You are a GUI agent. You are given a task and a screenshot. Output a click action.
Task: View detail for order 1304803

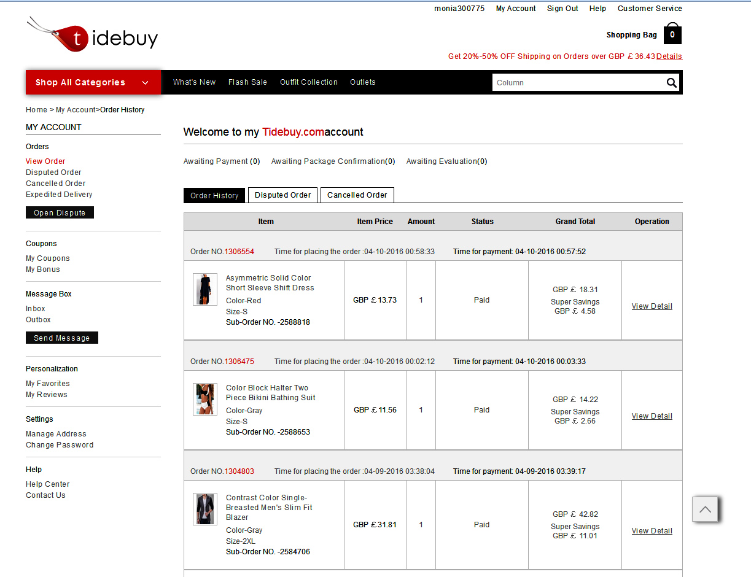[x=652, y=531]
